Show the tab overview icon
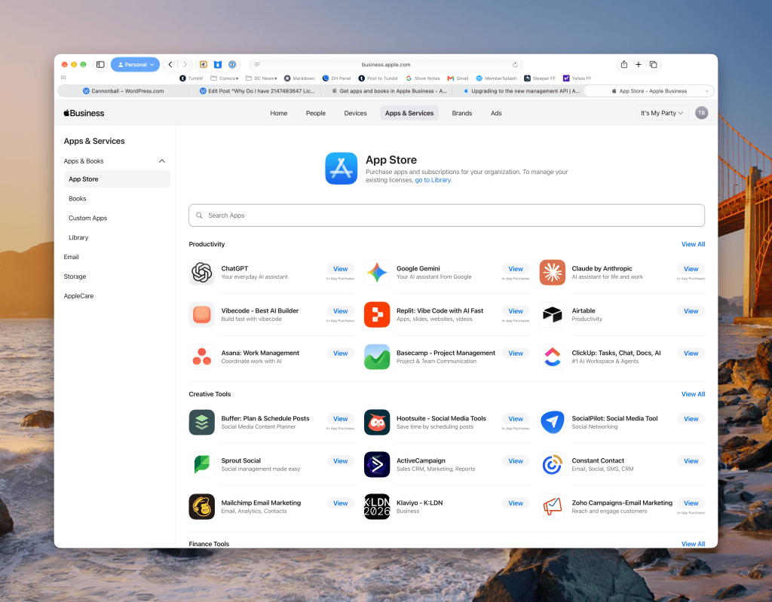Image resolution: width=772 pixels, height=602 pixels. [x=654, y=65]
